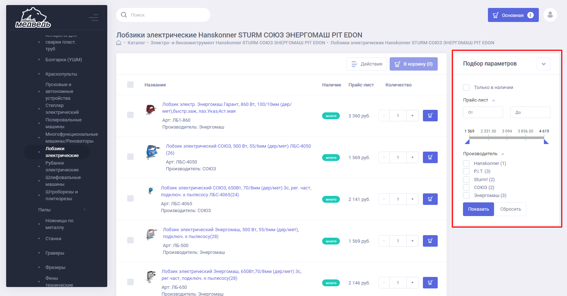567x296 pixels.
Task: Add Энергомаш ЛБ-650 jigsaw to cart
Action: pyautogui.click(x=430, y=283)
